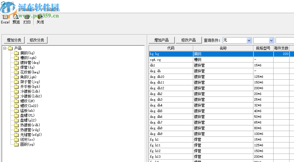This screenshot has height=162, width=294.
Task: Select the 热镀板(rdb) folder icon
Action: pyautogui.click(x=17, y=125)
